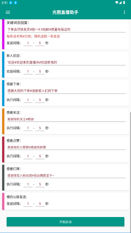Select maximum interval field under 感谢灯牌

pyautogui.click(x=40, y=184)
